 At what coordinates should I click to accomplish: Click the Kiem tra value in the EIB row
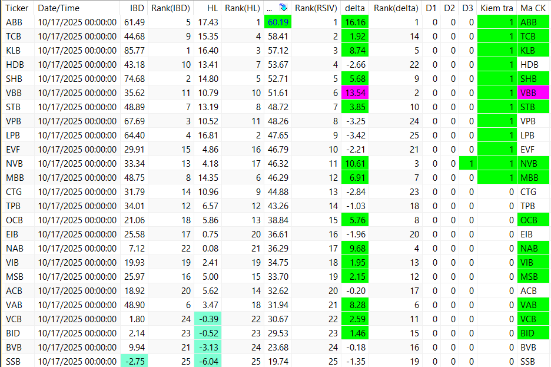click(512, 234)
